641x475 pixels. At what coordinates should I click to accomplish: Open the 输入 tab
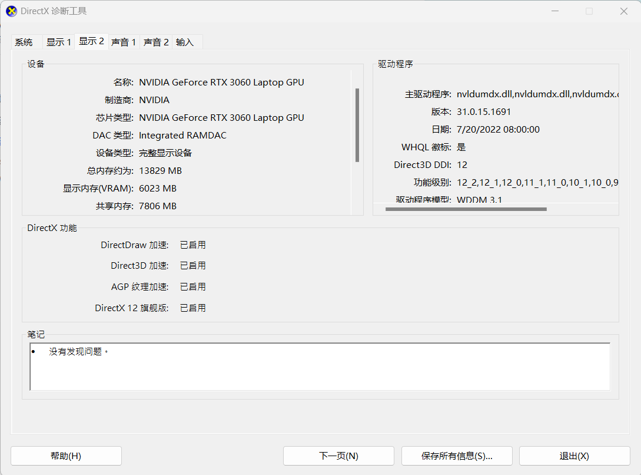click(x=185, y=42)
